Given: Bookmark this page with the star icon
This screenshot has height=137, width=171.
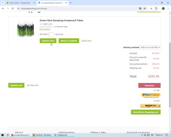Looking at the screenshot, I should tap(145, 9).
